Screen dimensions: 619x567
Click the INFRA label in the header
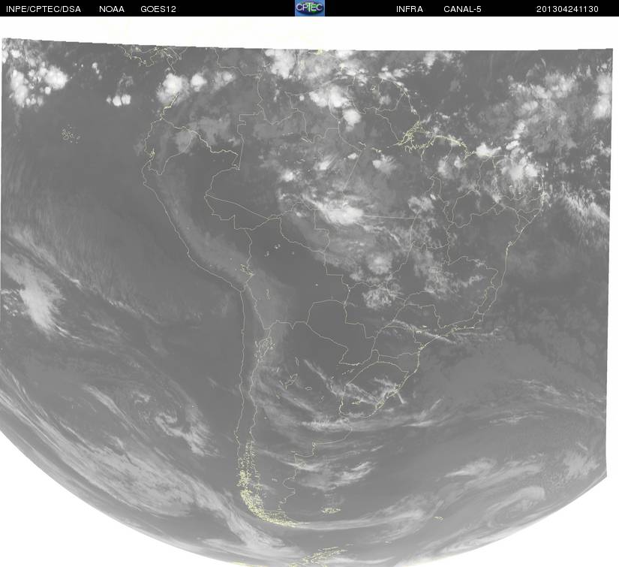pos(410,9)
